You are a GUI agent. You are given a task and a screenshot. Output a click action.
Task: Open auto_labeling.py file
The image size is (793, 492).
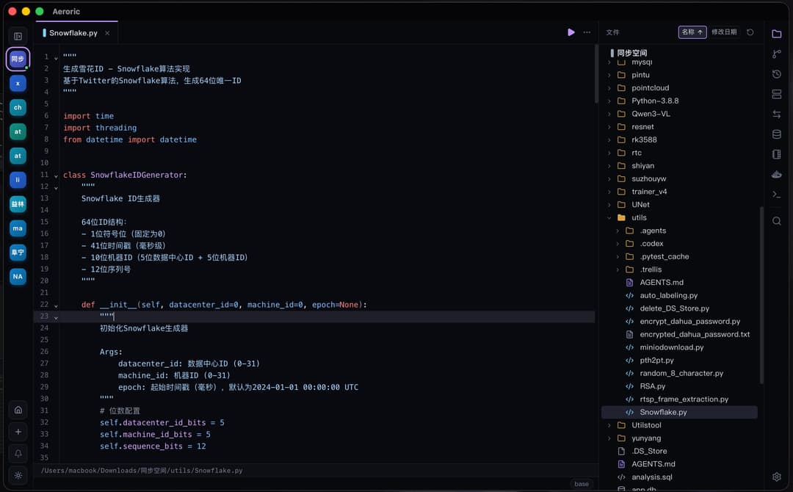[x=680, y=295]
